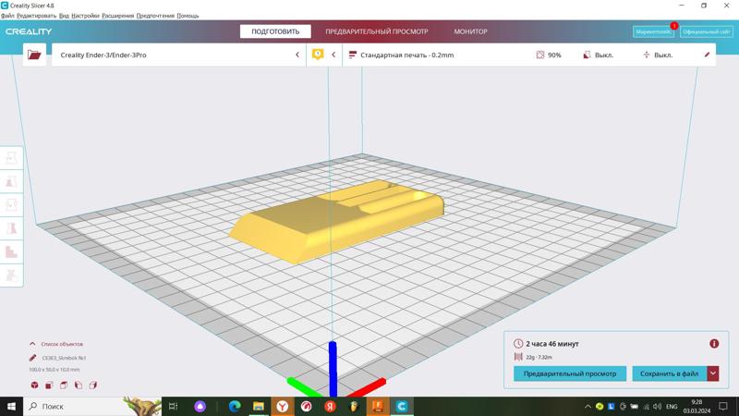Click the 2 часа 46 минут estimate
Screen dimensions: 739x416
pyautogui.click(x=552, y=344)
